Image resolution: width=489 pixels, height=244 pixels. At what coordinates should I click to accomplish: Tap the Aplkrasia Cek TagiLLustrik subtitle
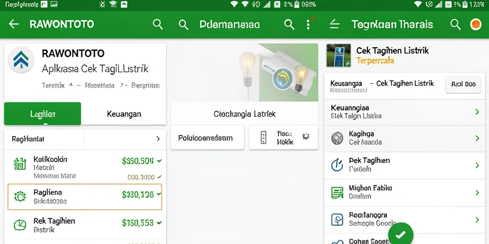click(95, 69)
